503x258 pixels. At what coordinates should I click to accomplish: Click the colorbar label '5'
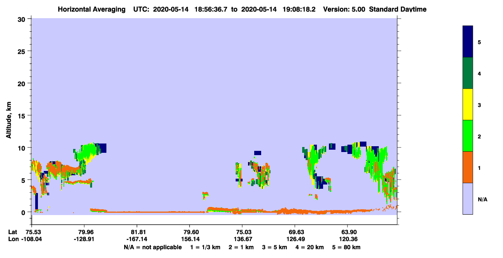tap(479, 42)
